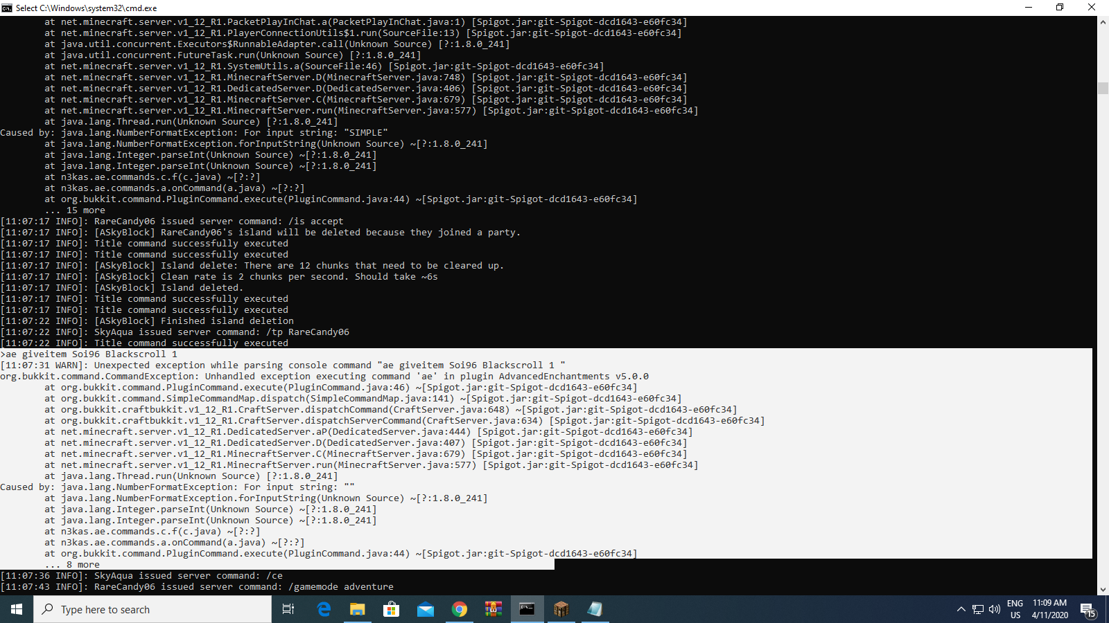Click the line "org.bukkit.command.CommandException: Unhandled exception"
Screen dimensions: 1109x623
[x=324, y=377]
